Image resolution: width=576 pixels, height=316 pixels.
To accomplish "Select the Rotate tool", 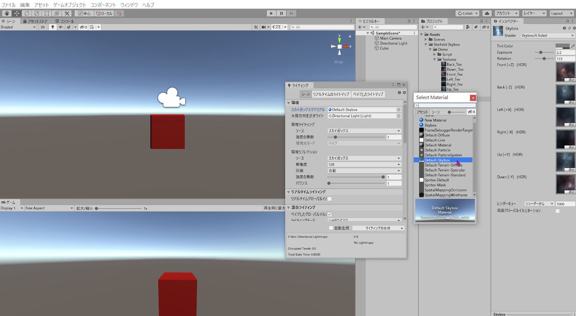I will coord(27,13).
